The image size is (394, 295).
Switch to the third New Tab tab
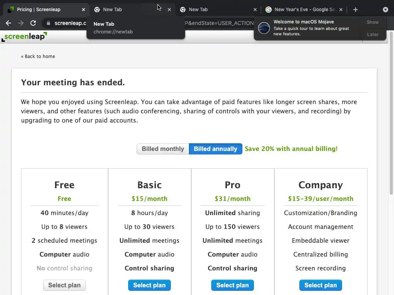tap(215, 10)
